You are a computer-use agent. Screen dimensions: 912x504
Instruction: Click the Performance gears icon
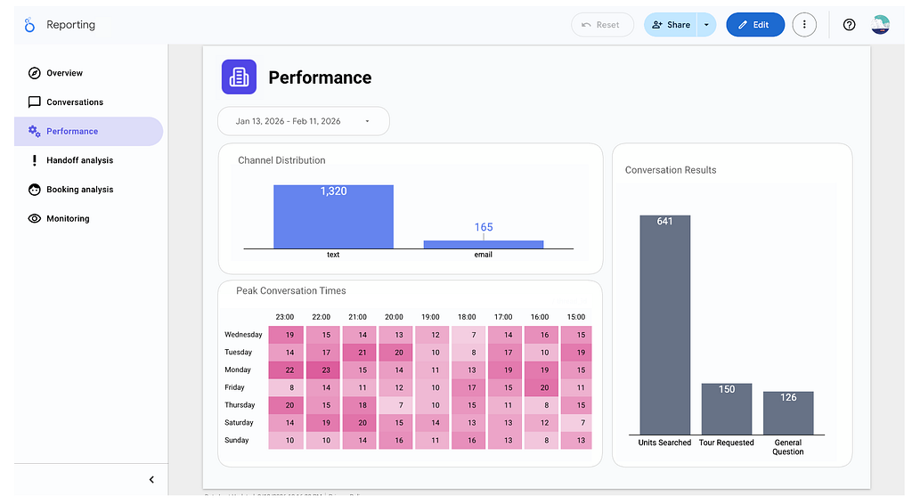(35, 131)
